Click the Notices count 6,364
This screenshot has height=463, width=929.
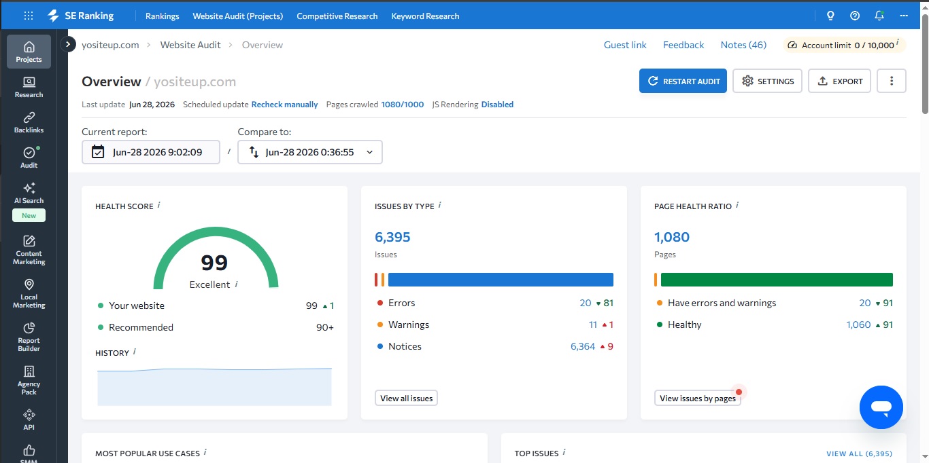pyautogui.click(x=583, y=346)
